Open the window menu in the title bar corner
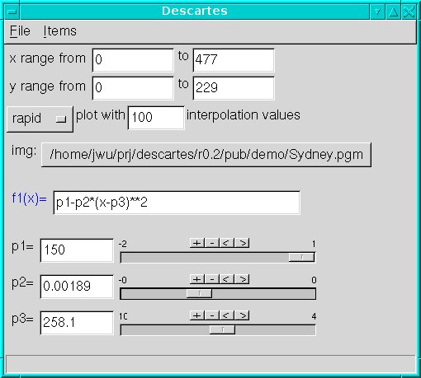Screen dimensions: 421x378 tap(12, 12)
